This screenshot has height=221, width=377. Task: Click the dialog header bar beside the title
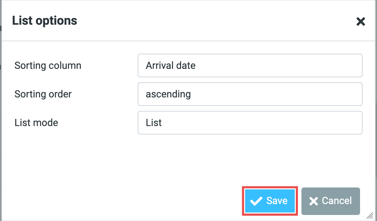pyautogui.click(x=212, y=21)
